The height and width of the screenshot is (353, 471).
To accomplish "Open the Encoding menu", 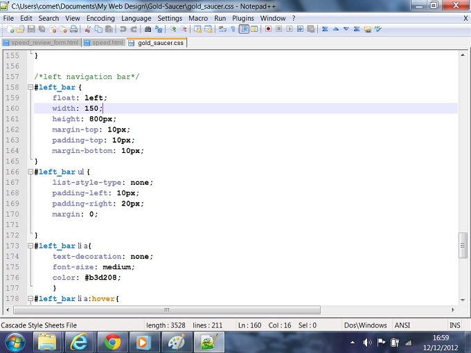I will coord(100,18).
